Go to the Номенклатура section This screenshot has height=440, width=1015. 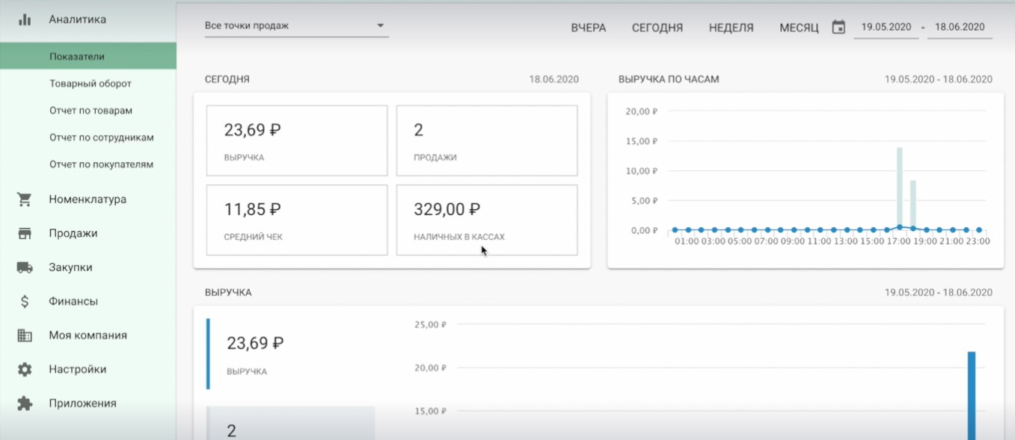point(88,199)
